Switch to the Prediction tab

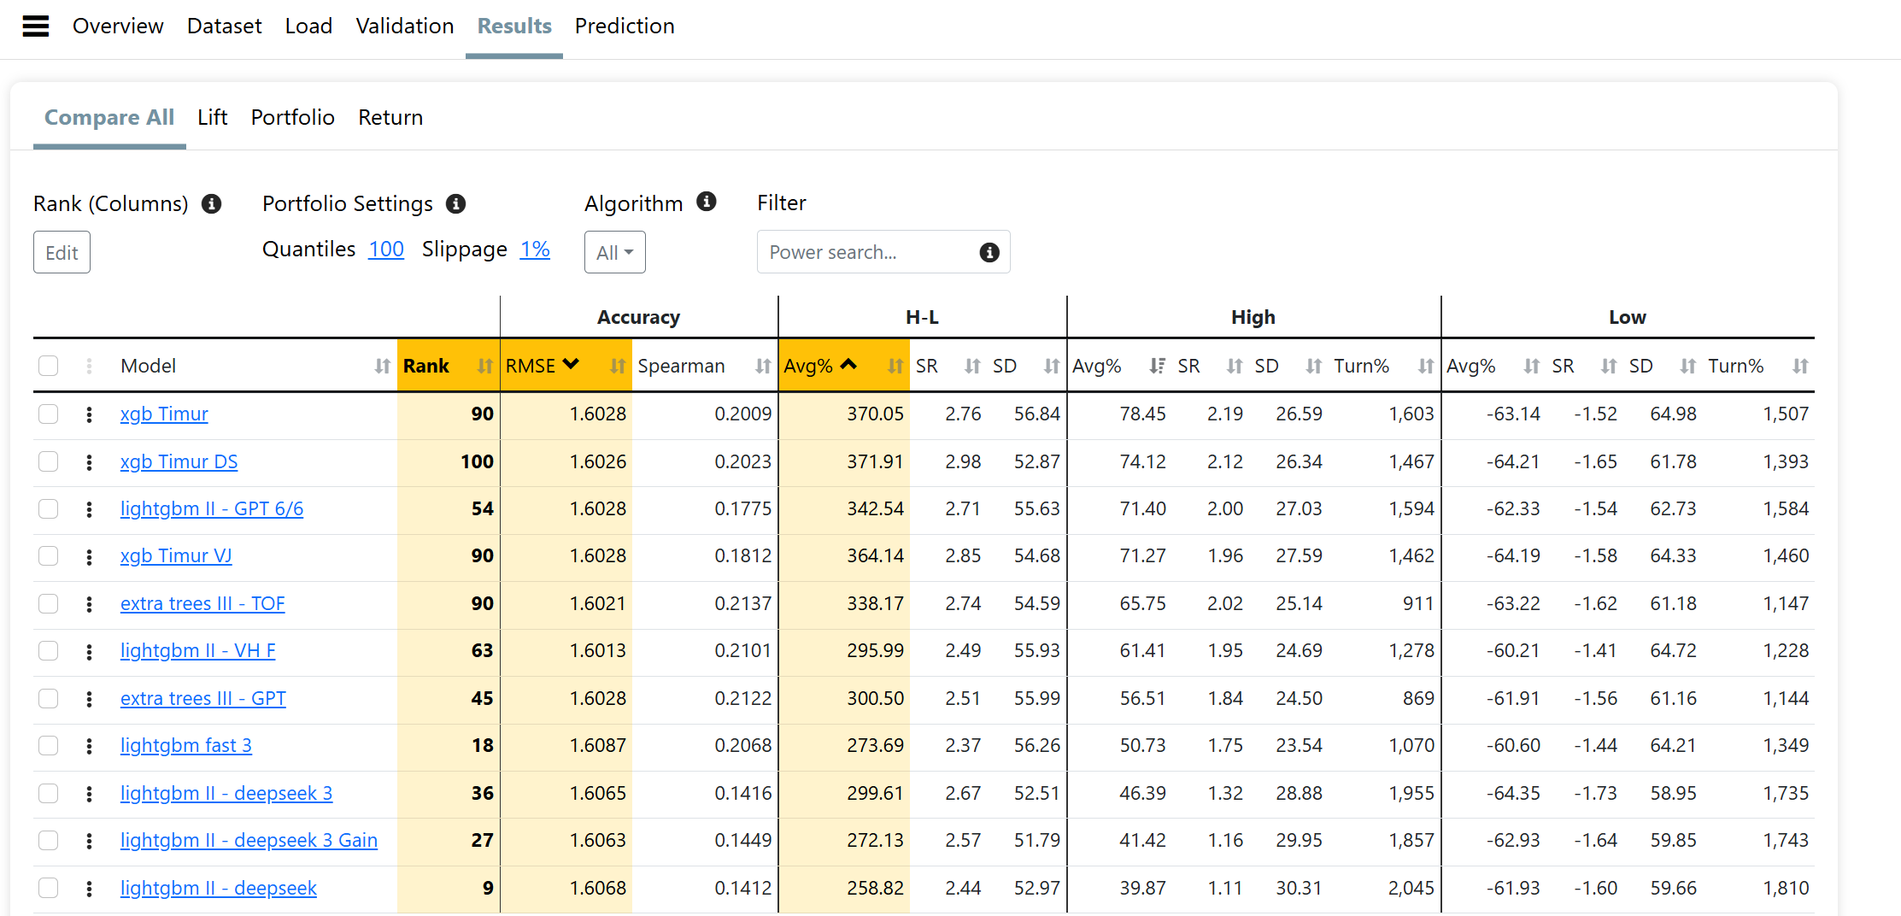pos(624,26)
